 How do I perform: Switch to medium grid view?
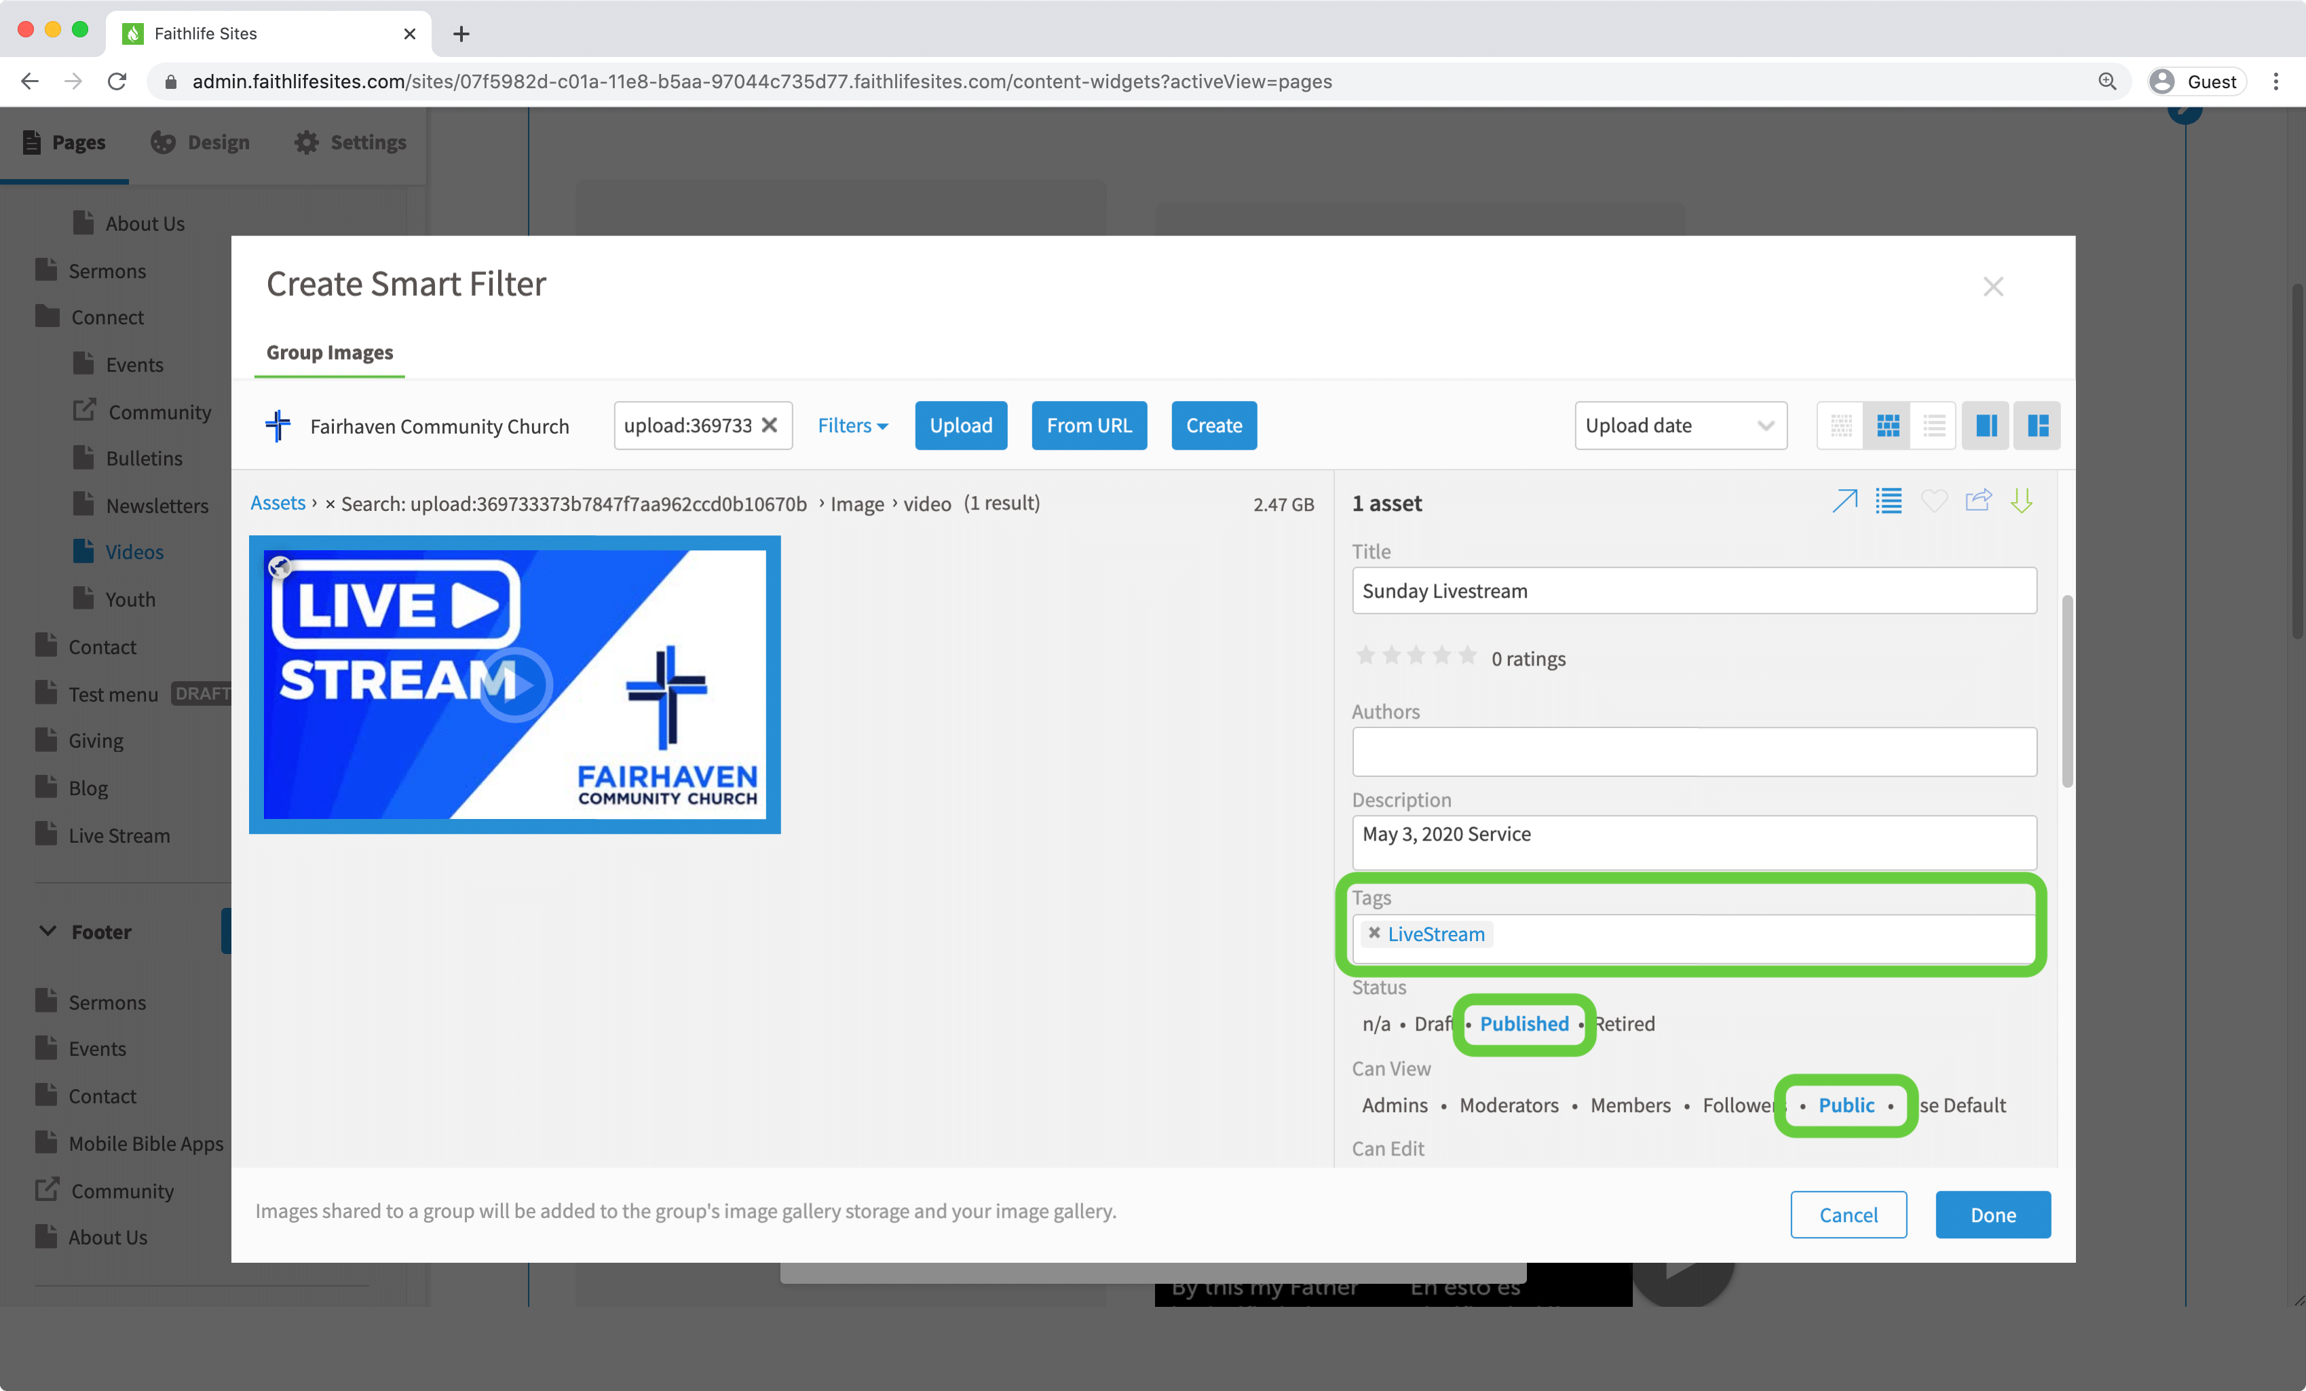click(x=1888, y=425)
